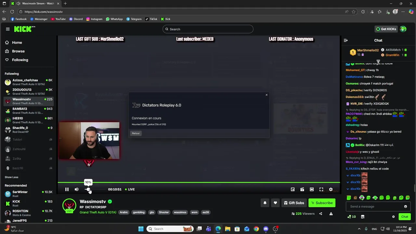Open the Facebook bookmark

click(x=19, y=19)
